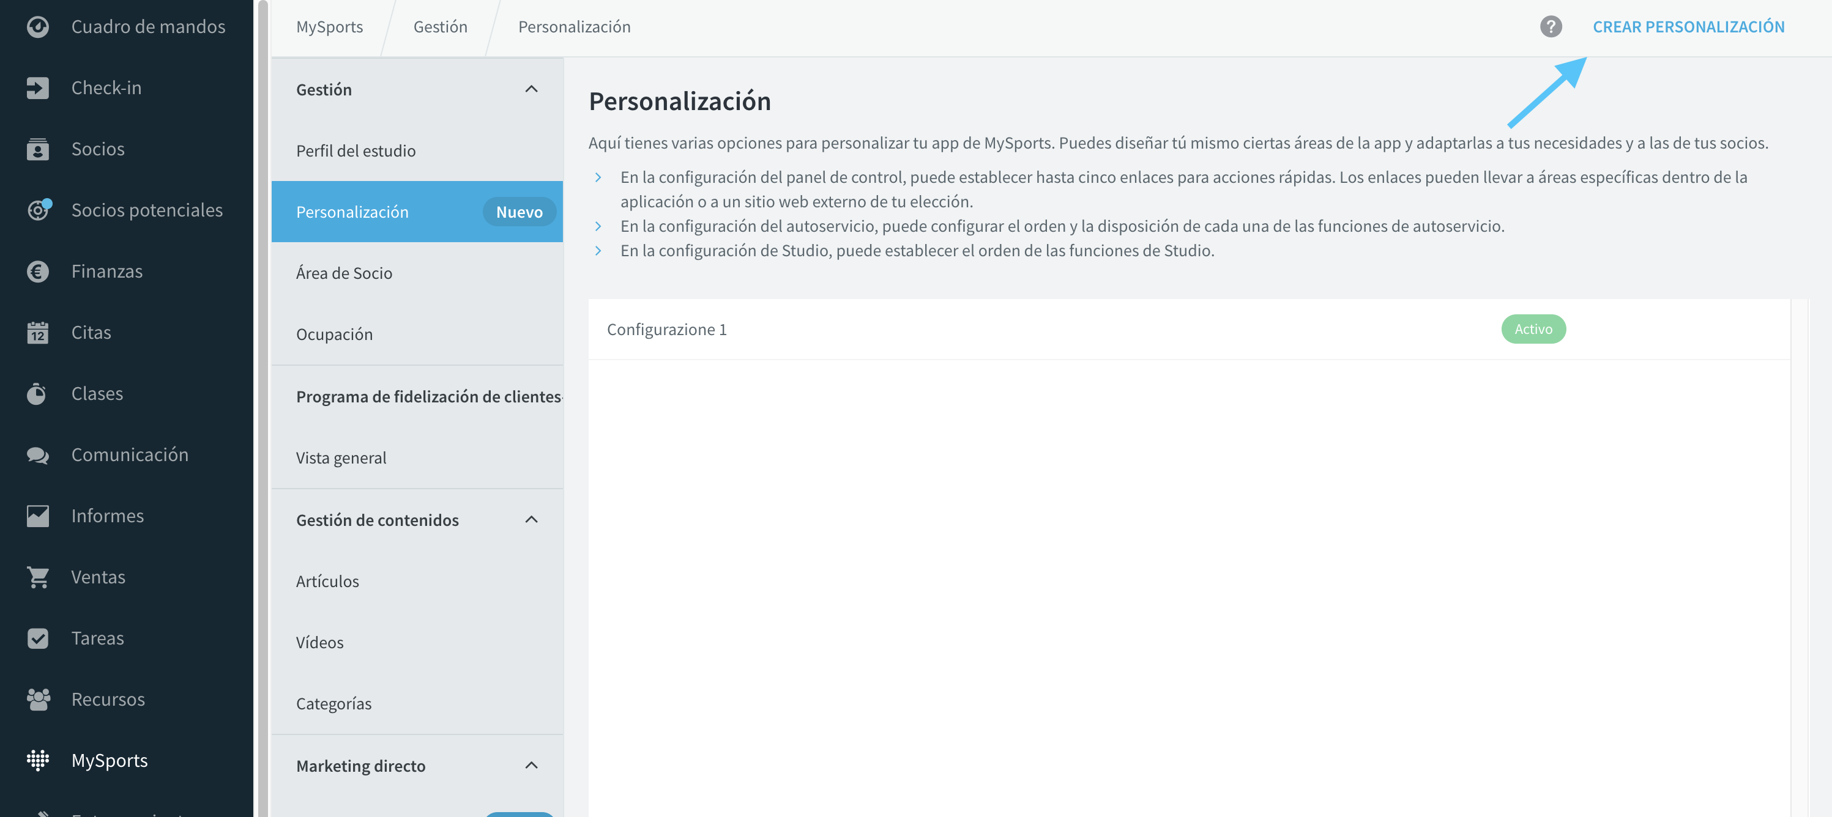
Task: Open the Configurazione 1 row
Action: pos(1189,328)
